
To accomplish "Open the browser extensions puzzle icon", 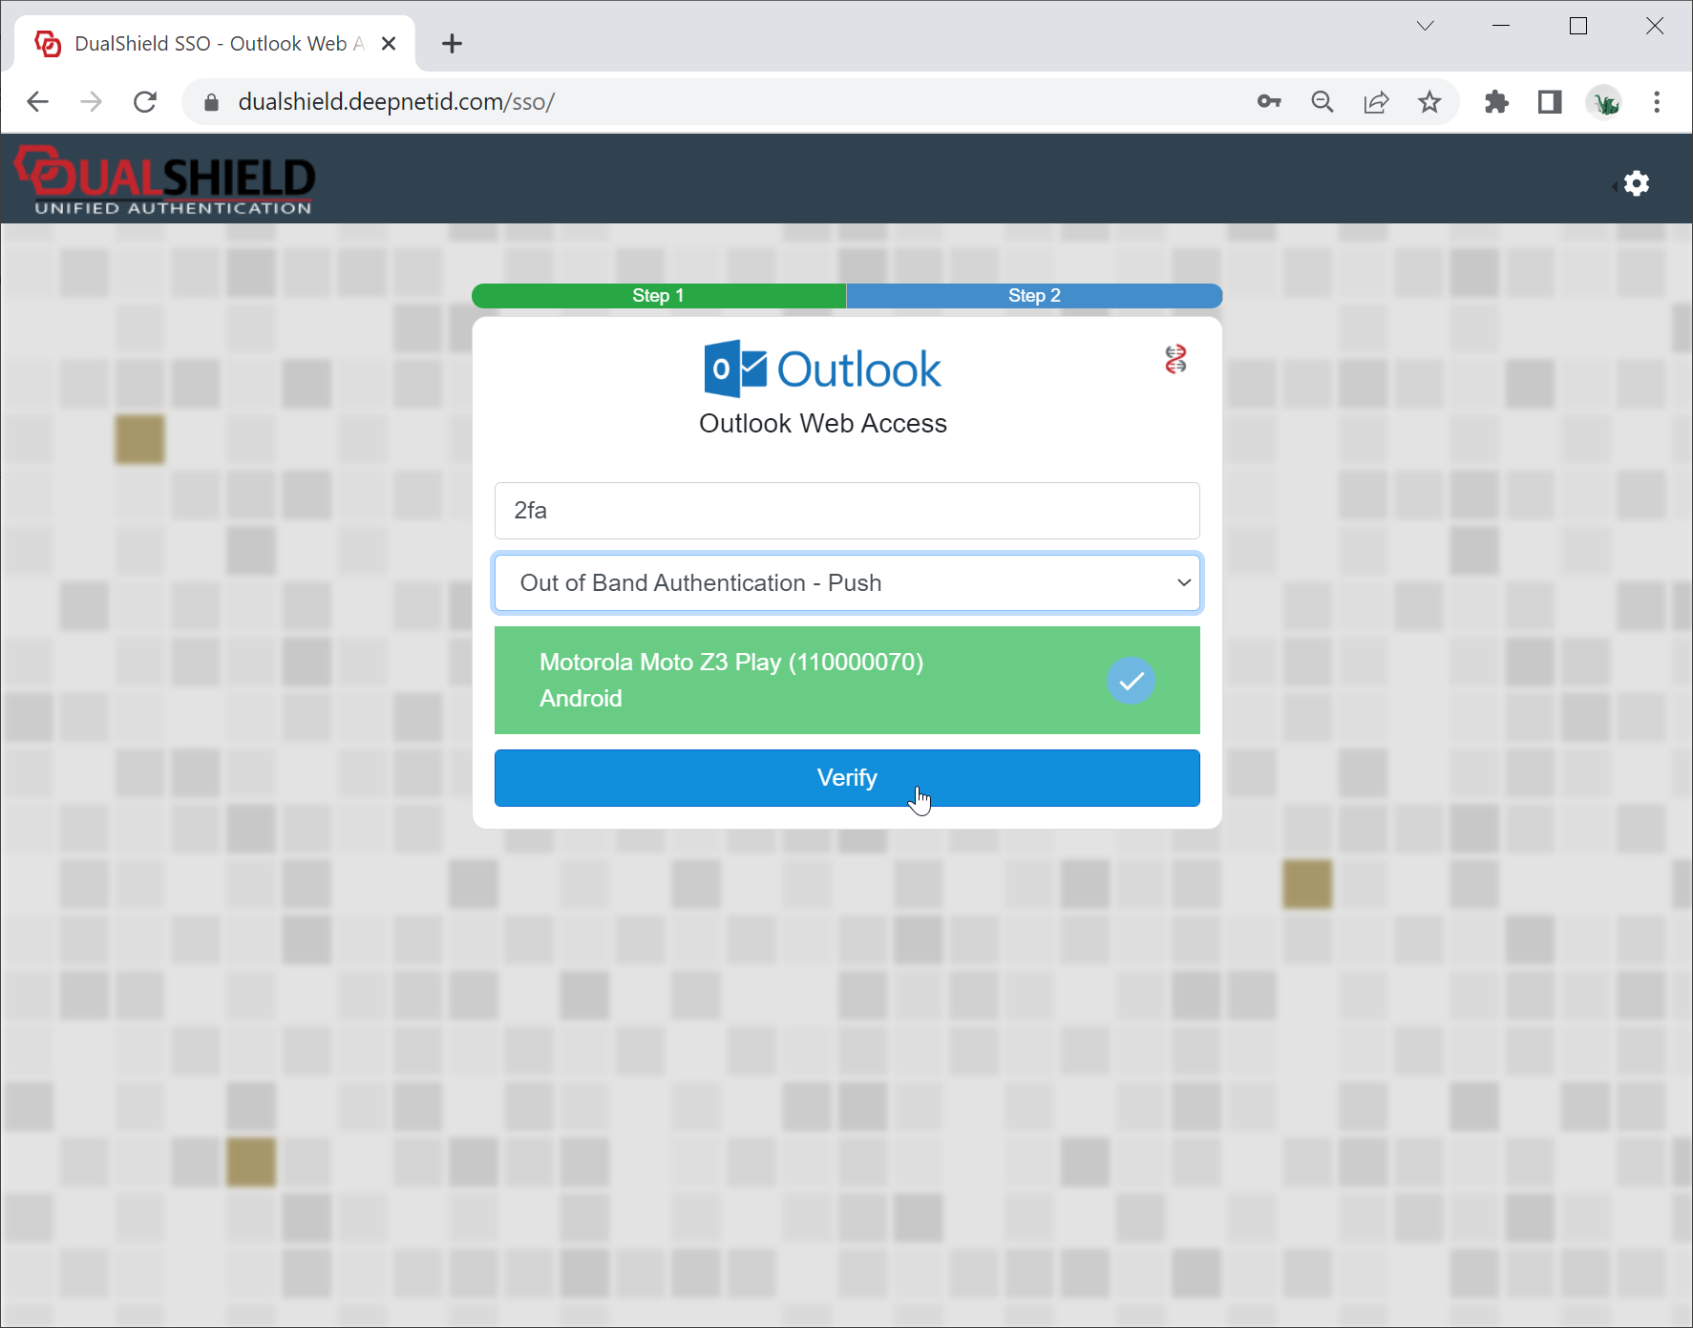I will [1496, 101].
